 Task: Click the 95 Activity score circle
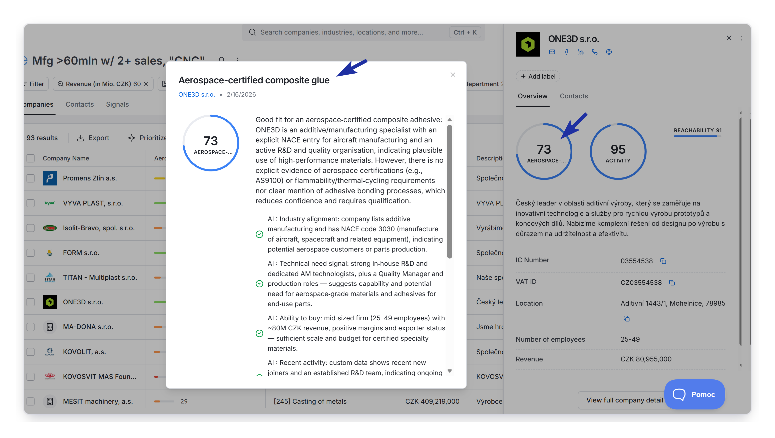click(x=618, y=151)
